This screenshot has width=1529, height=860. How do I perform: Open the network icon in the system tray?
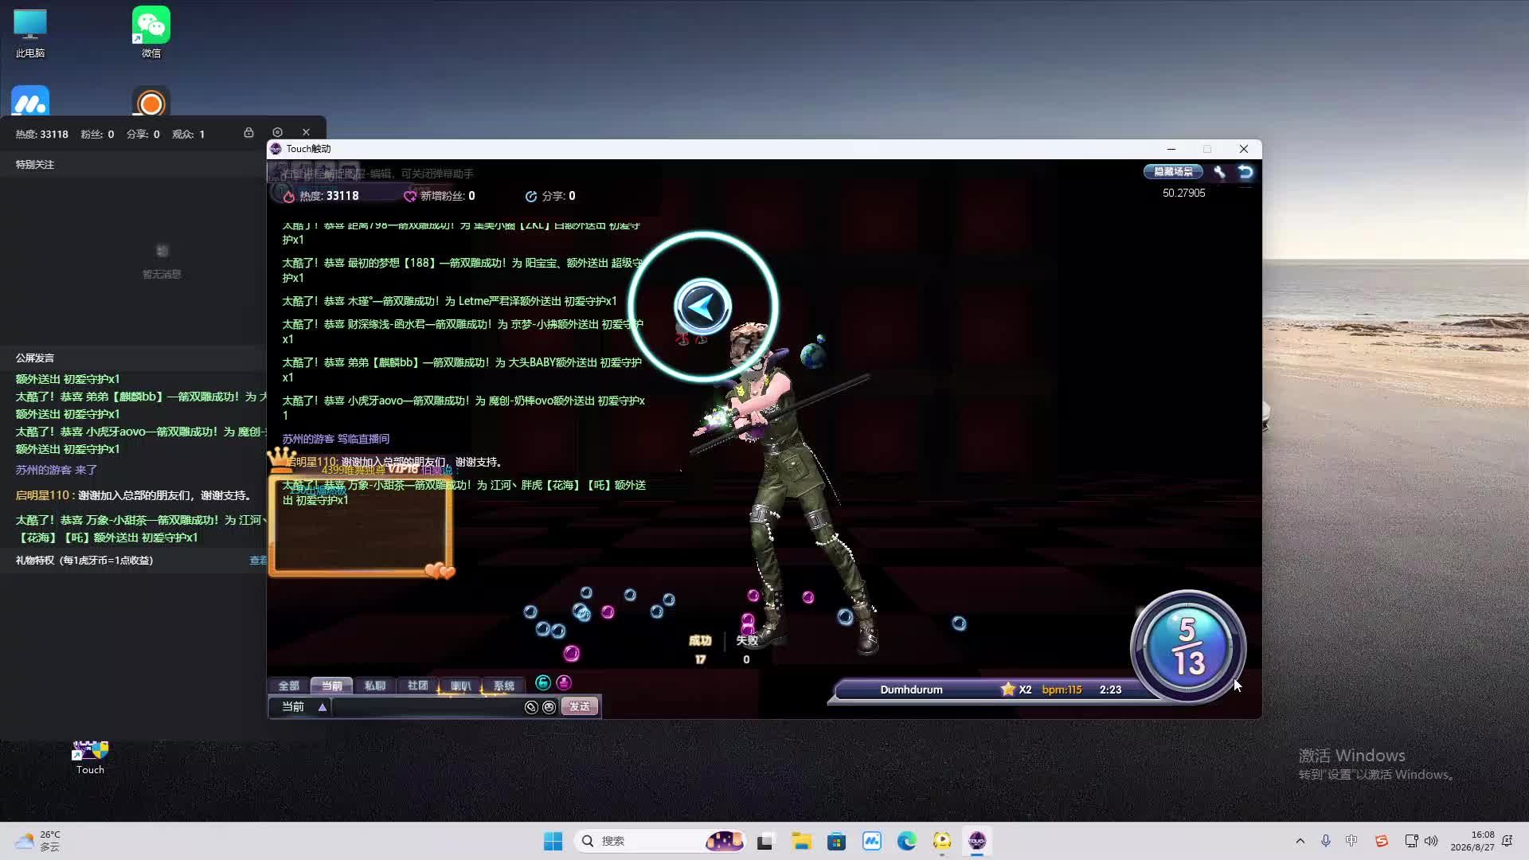coord(1411,841)
